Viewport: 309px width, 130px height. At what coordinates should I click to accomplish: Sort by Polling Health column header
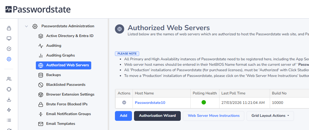(x=205, y=93)
